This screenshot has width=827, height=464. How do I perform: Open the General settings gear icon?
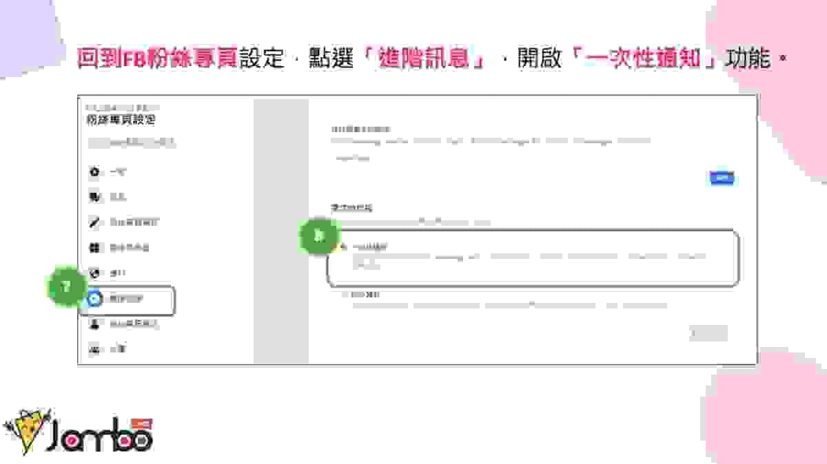[x=94, y=171]
